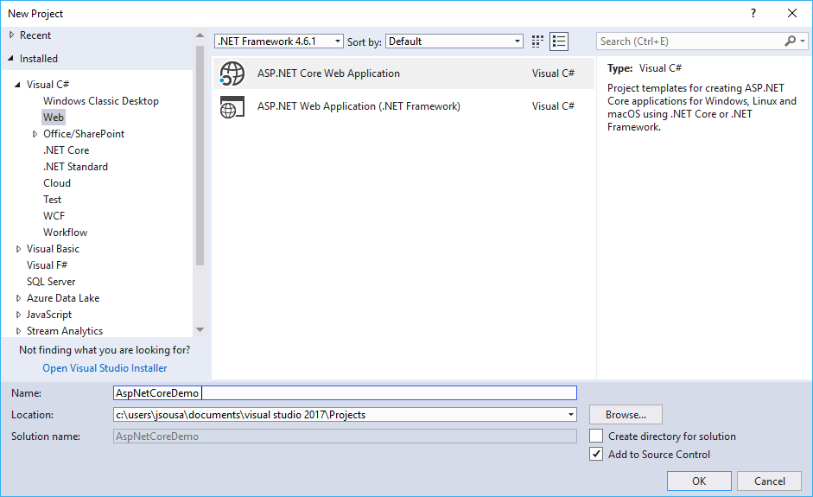Select the WCF category

[x=54, y=216]
